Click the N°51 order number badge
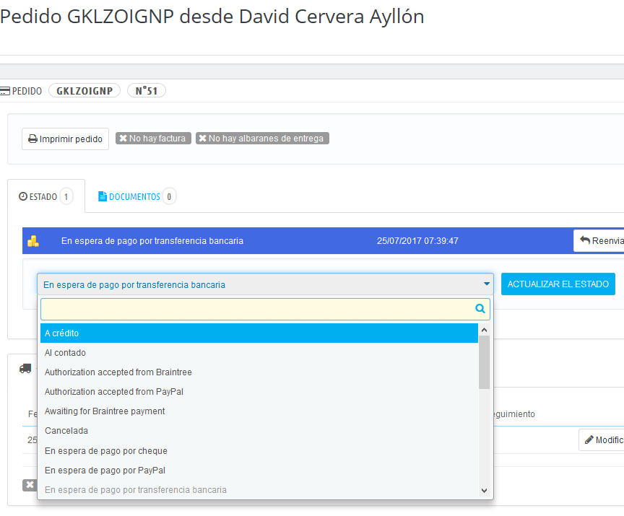Screen dimensions: 624x516 pyautogui.click(x=147, y=91)
